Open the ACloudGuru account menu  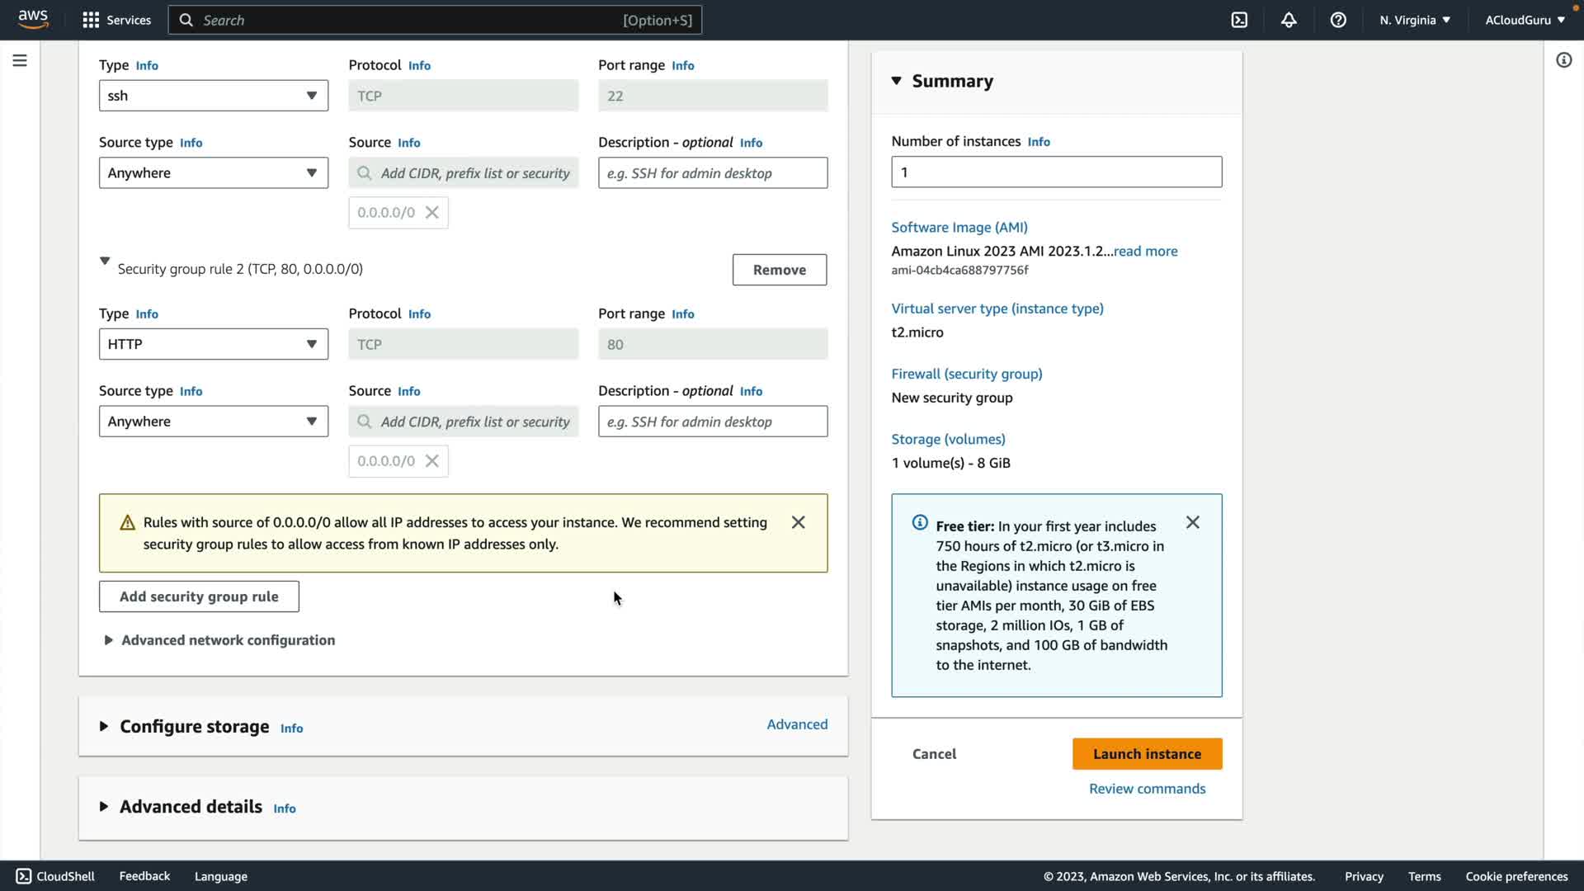coord(1525,20)
